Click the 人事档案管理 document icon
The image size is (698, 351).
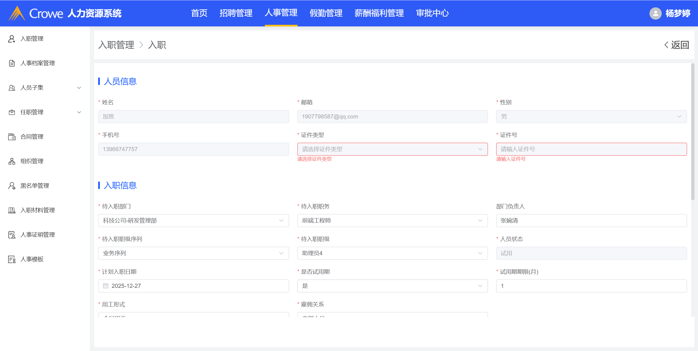[11, 63]
